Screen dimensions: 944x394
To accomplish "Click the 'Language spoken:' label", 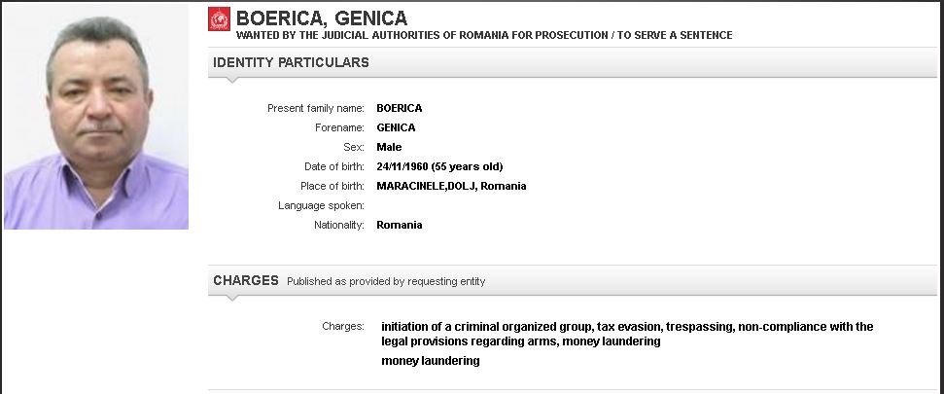I will click(321, 205).
